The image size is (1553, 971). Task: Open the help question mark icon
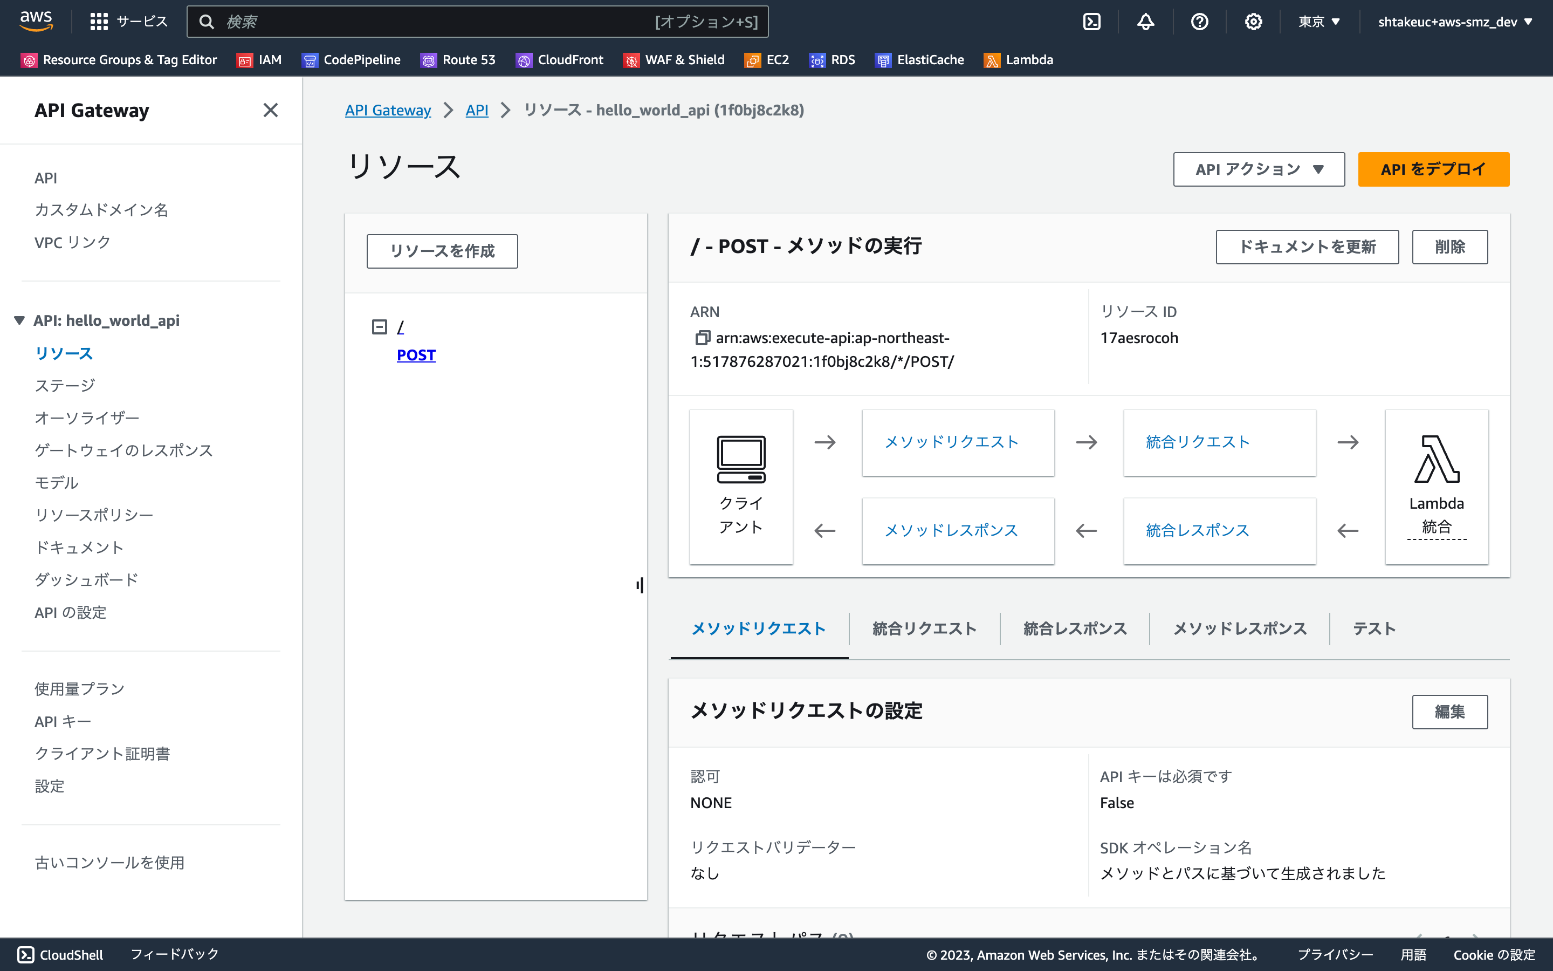(x=1199, y=22)
